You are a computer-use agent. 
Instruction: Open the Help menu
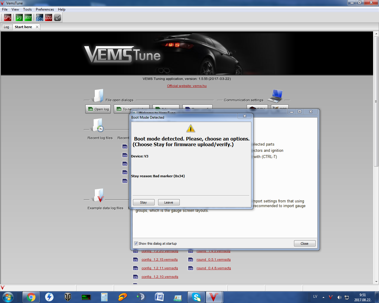[62, 9]
